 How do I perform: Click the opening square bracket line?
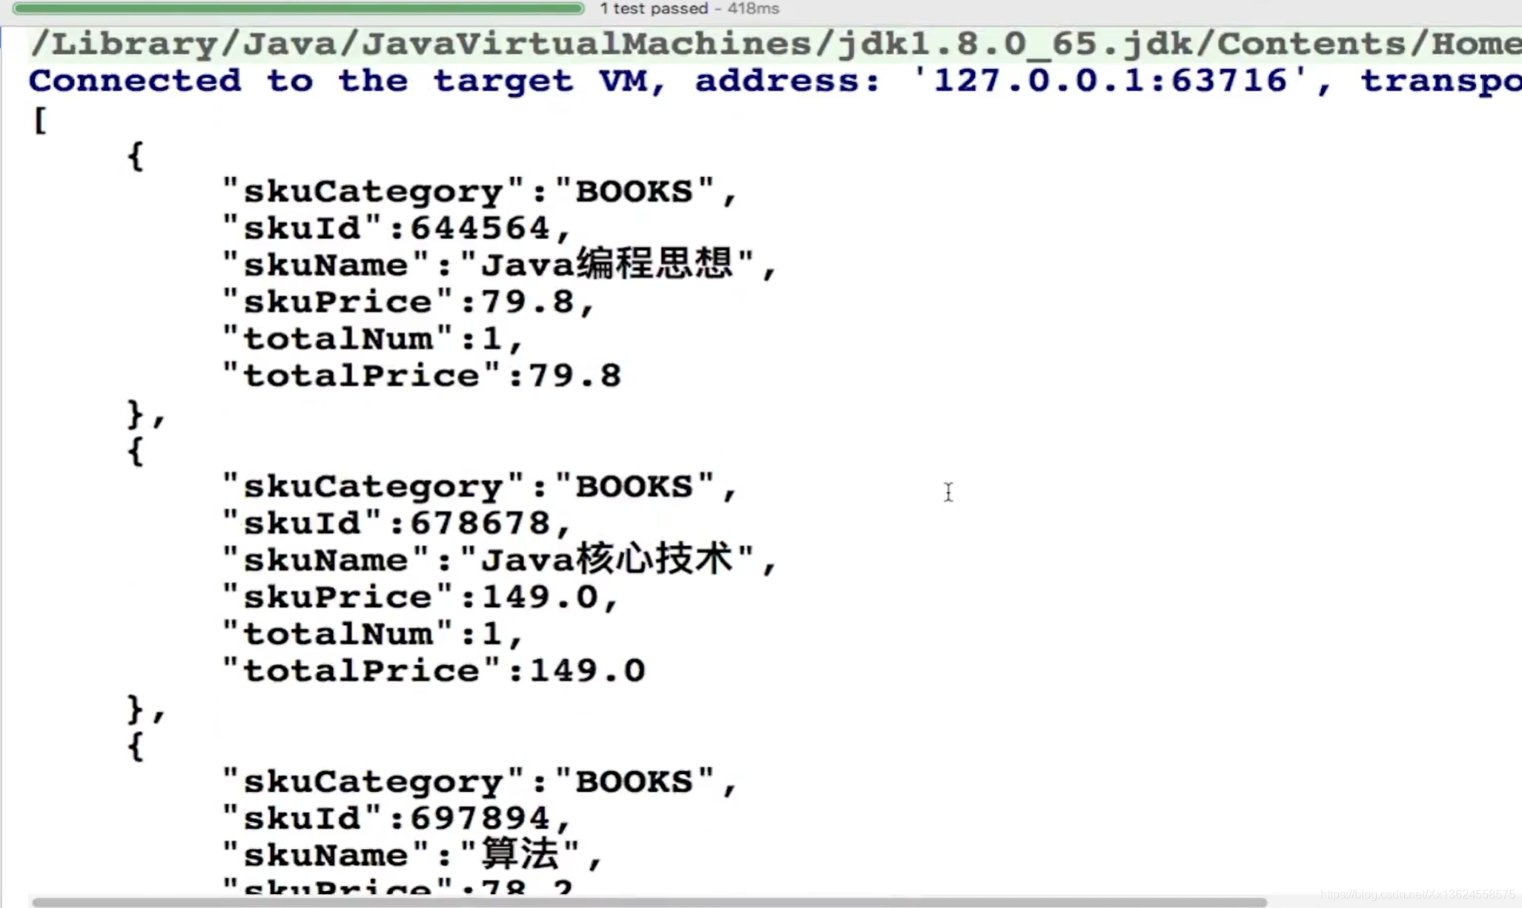pyautogui.click(x=40, y=120)
